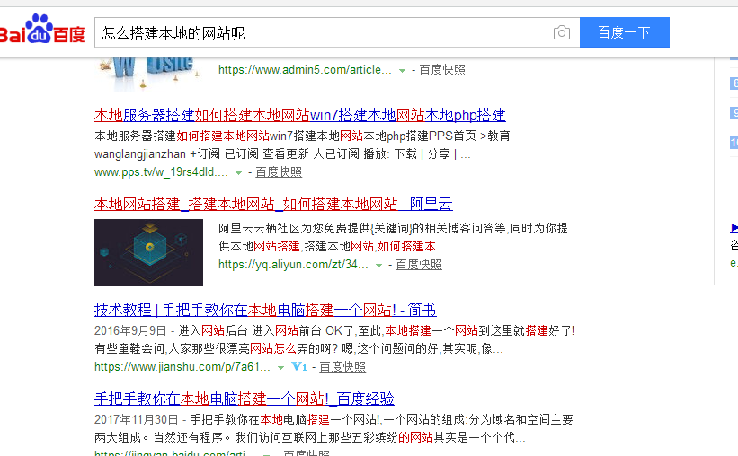Click the V1 credibility badge icon

click(x=299, y=366)
